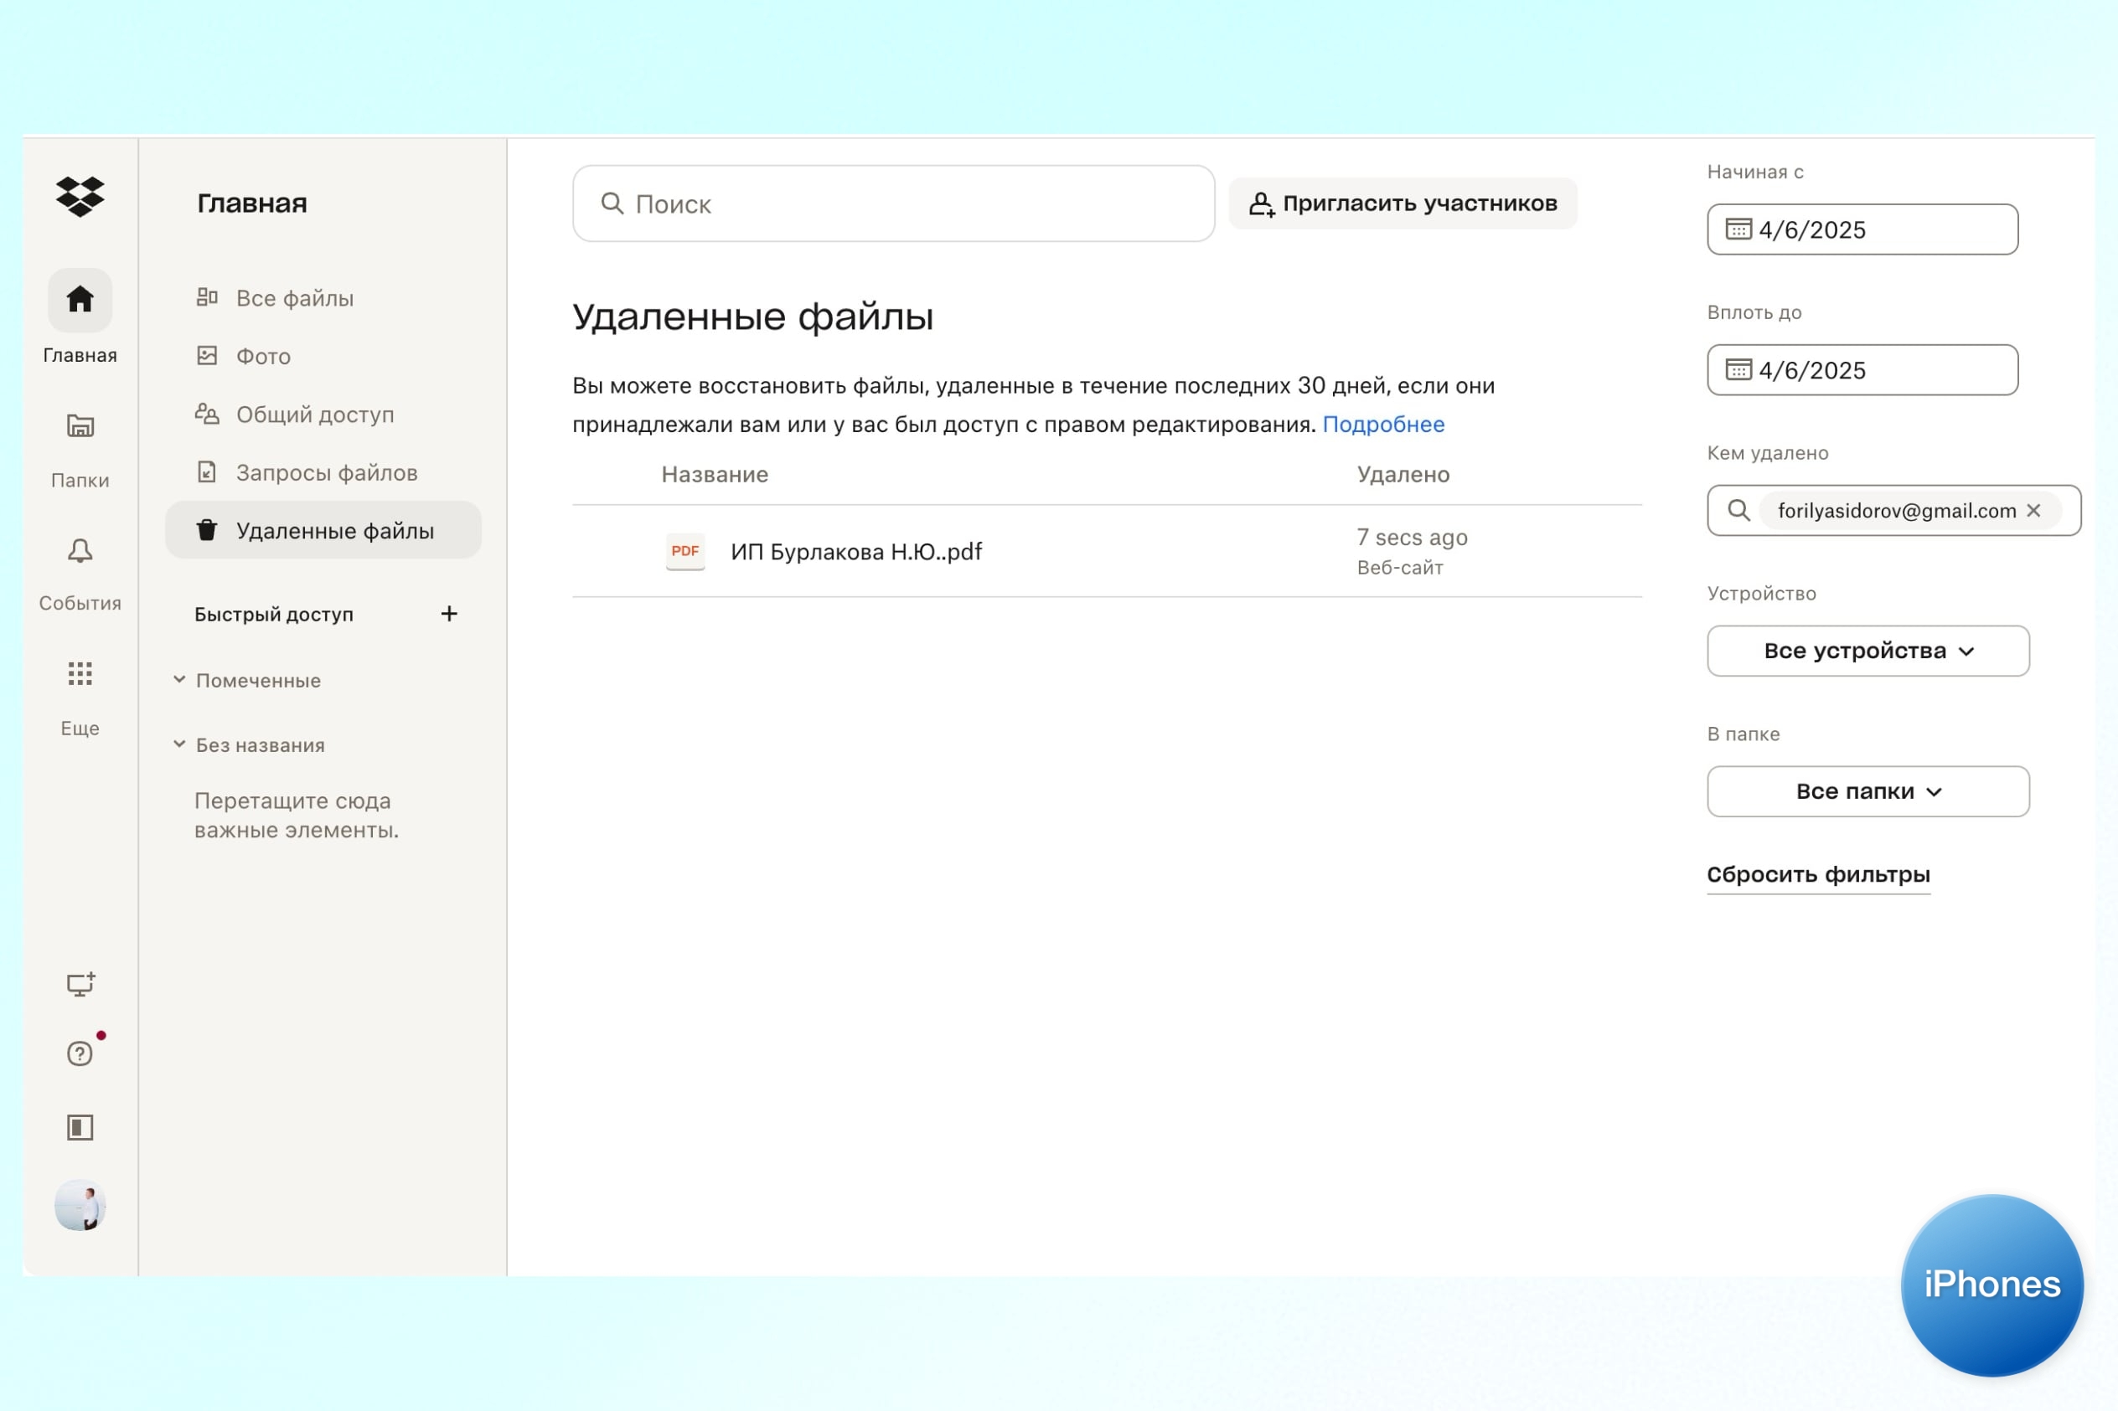Open the Папки folders icon
This screenshot has width=2118, height=1411.
80,425
